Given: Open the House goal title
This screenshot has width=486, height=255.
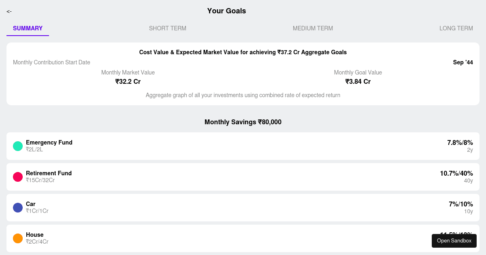Looking at the screenshot, I should pyautogui.click(x=35, y=235).
